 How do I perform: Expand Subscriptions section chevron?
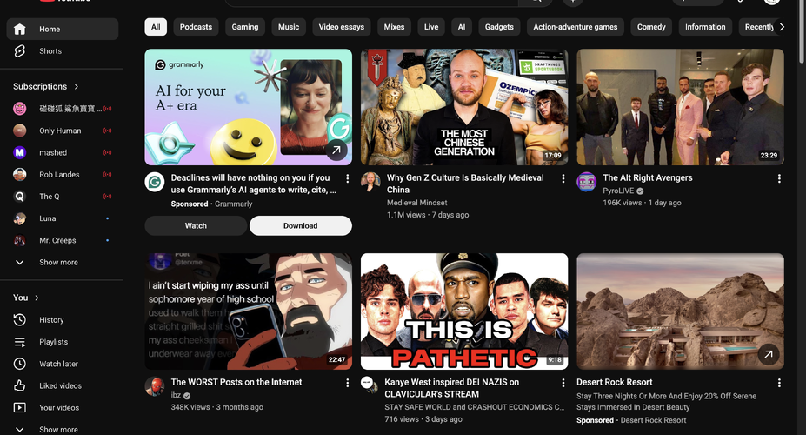[77, 86]
